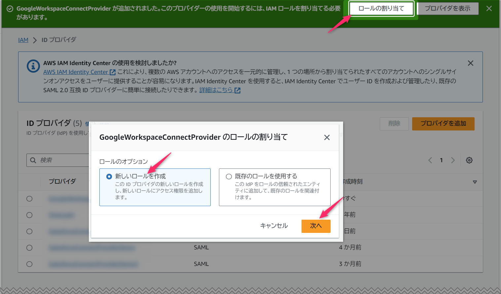Click the SAML cell in the 4 か月前 row
The image size is (501, 294).
click(201, 247)
